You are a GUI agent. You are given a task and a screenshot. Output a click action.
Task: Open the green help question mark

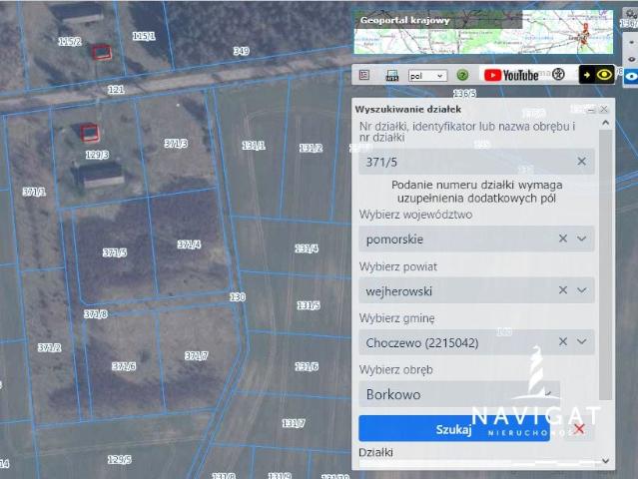coord(462,75)
